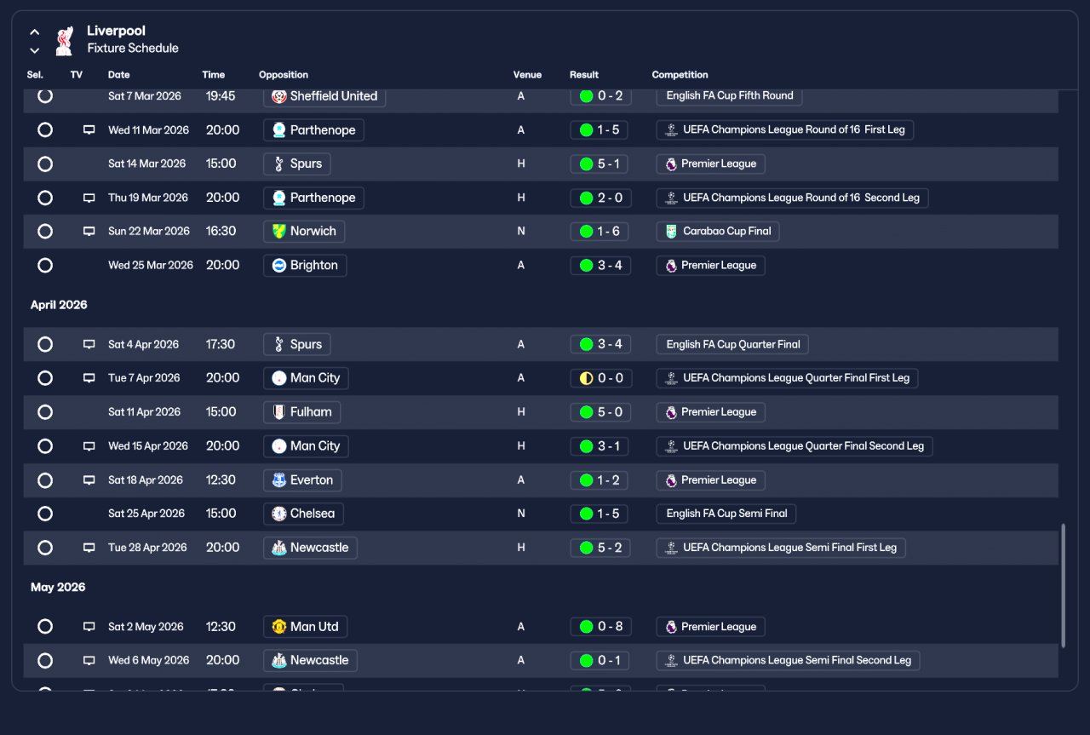Click Fulham club badge icon
Screen dimensions: 1090x735
click(278, 412)
